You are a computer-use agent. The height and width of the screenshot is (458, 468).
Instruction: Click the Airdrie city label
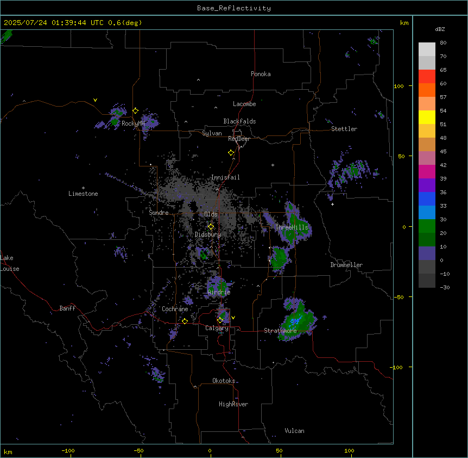(219, 292)
